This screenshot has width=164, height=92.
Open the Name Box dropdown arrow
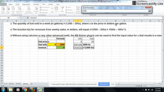pos(18,18)
